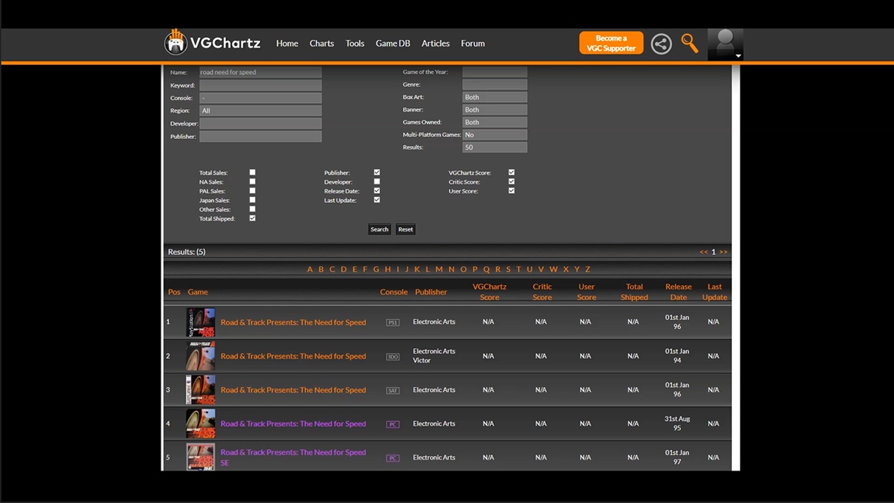
Task: Open the user avatar menu
Action: tap(725, 45)
